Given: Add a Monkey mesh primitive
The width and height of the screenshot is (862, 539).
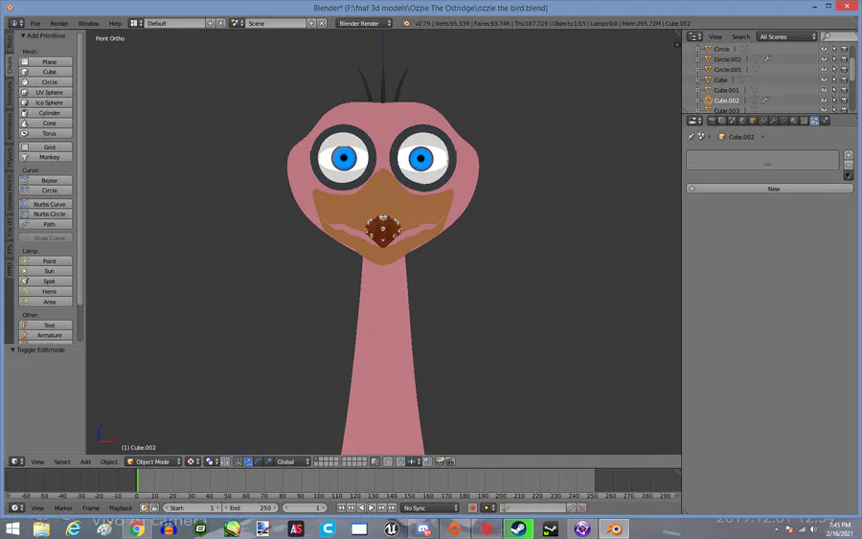Looking at the screenshot, I should point(49,157).
